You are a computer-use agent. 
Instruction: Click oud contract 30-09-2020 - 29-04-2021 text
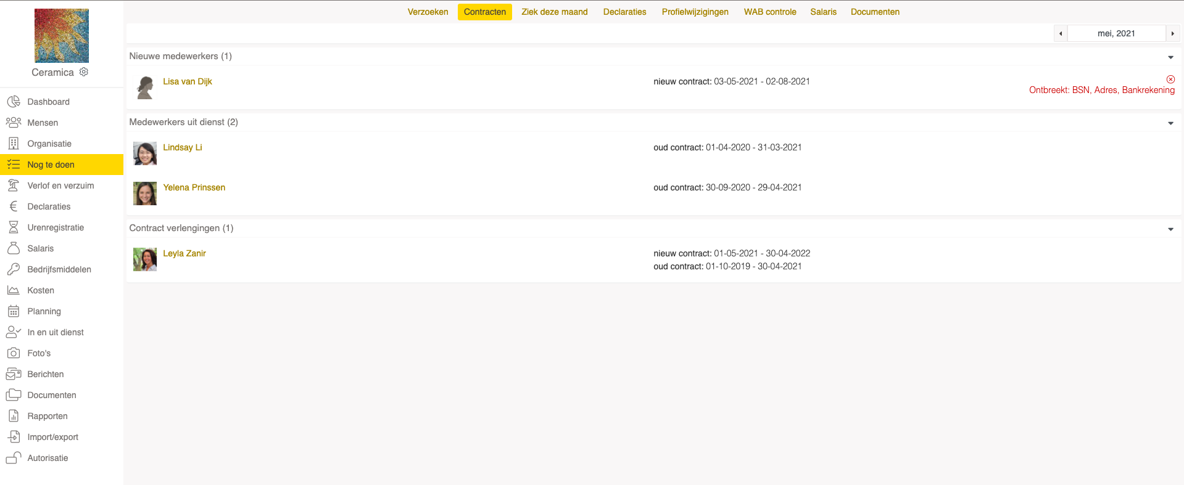[727, 187]
